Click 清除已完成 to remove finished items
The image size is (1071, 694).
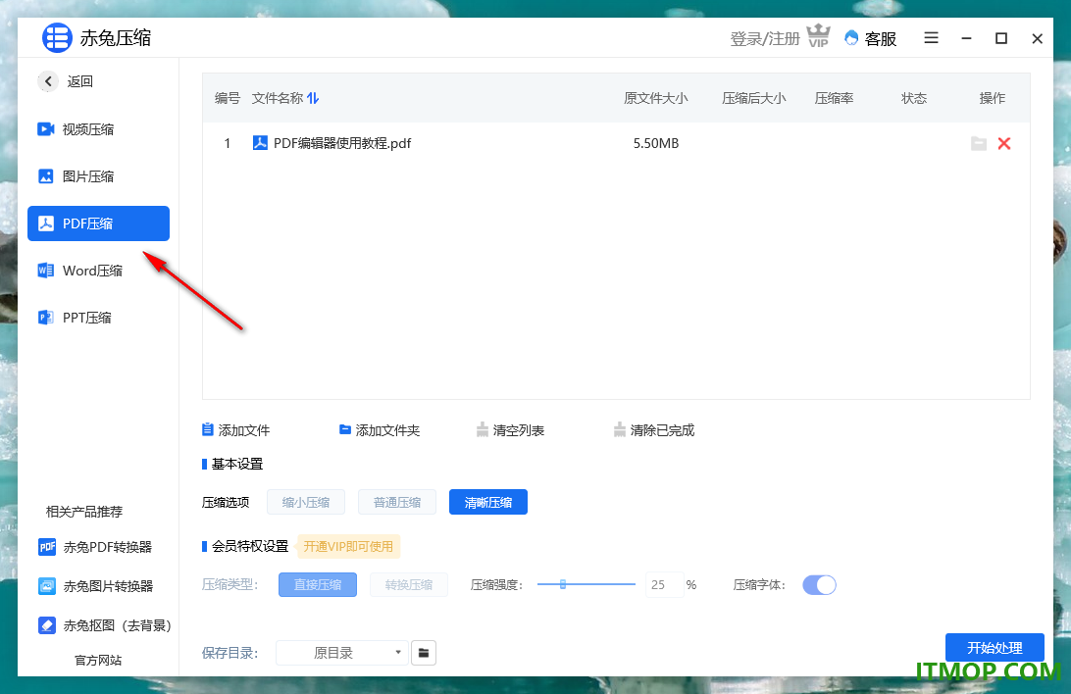tap(653, 430)
